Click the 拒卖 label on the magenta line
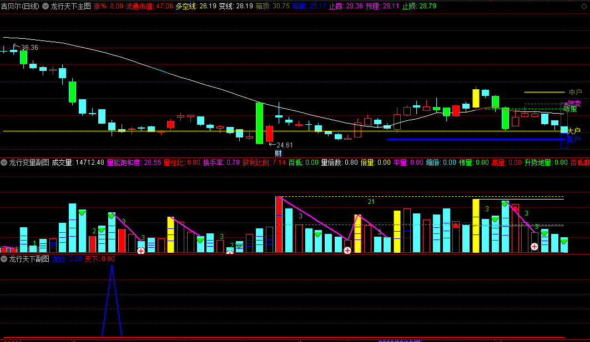The image size is (590, 342). point(574,103)
